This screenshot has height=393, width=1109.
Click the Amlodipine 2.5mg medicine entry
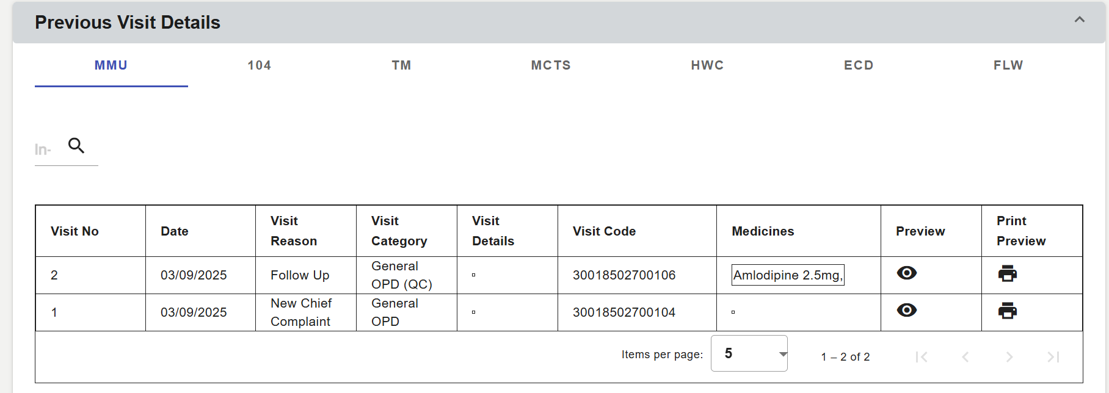[x=787, y=275]
